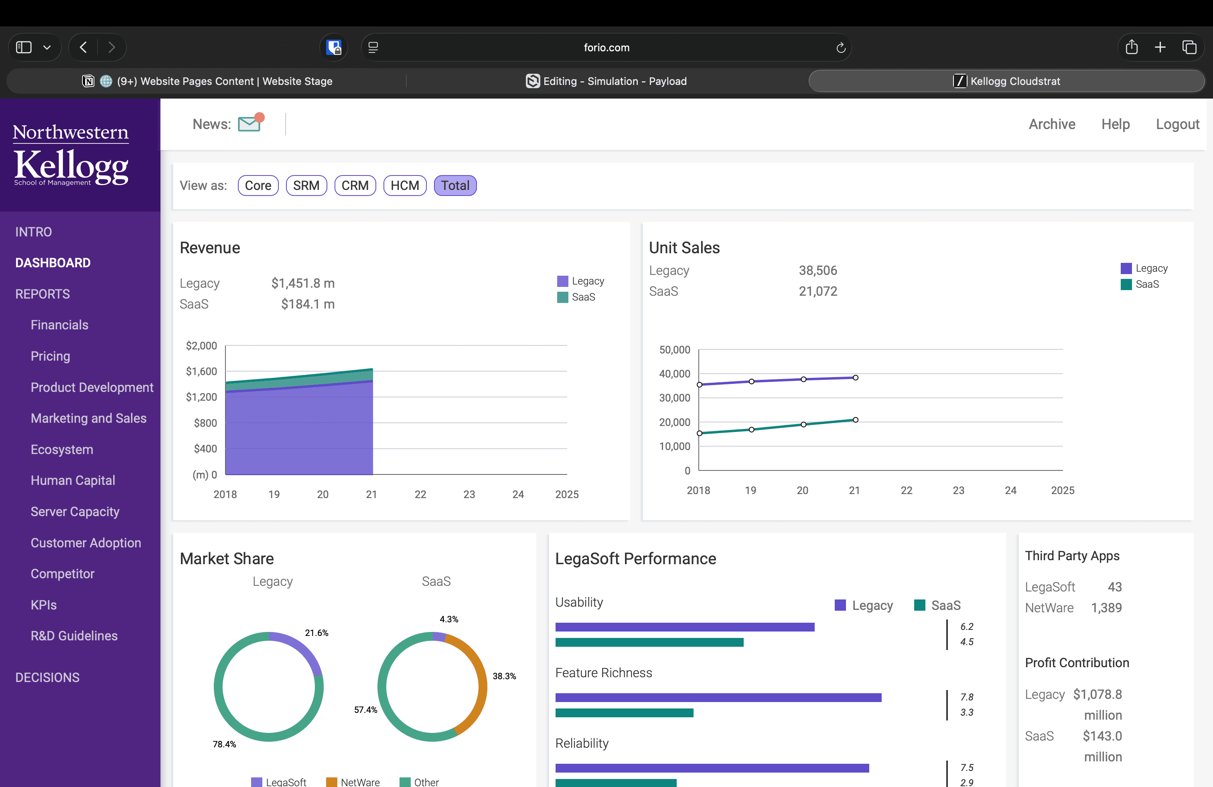
Task: Switch view to SRM
Action: (x=306, y=185)
